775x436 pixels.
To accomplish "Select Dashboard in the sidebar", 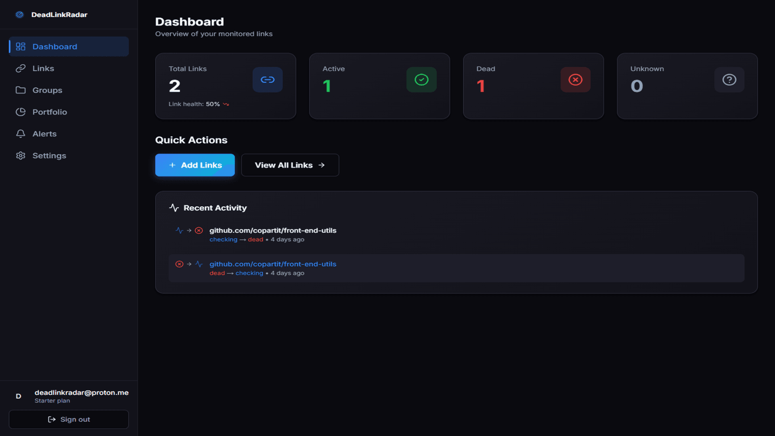I will (x=54, y=46).
